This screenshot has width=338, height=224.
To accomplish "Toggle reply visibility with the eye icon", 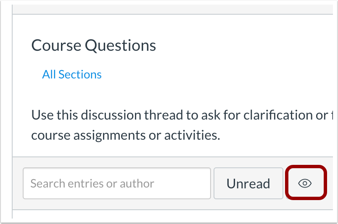I will [x=305, y=183].
